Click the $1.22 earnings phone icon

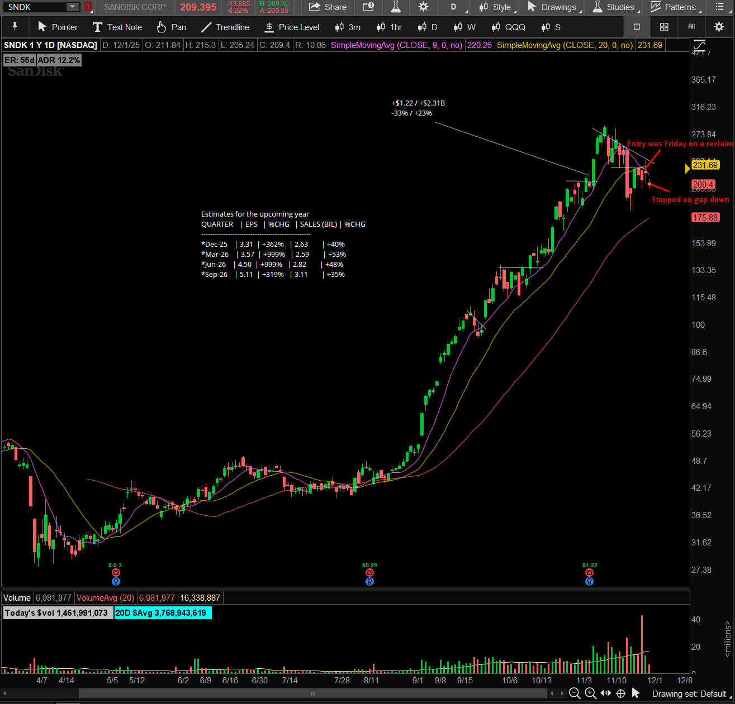[x=589, y=573]
